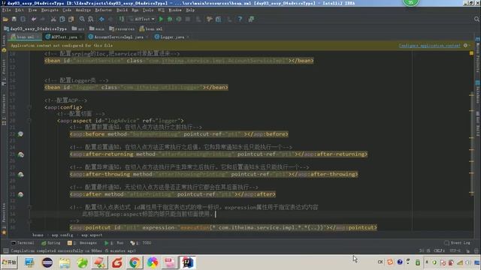Open the Navigate menu

point(50,10)
